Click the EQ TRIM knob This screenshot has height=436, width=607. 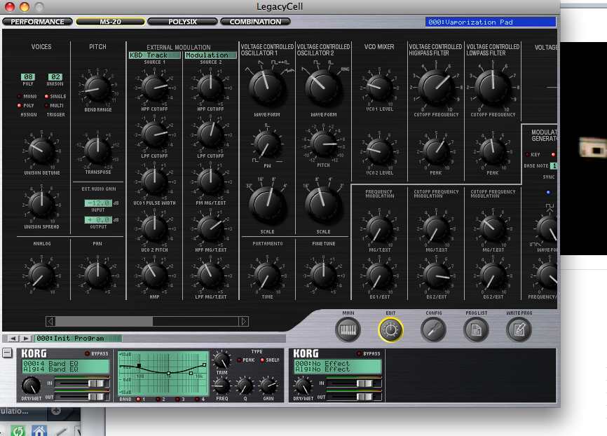[x=221, y=360]
